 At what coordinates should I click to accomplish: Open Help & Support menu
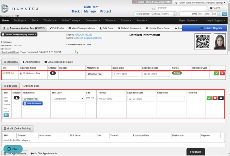[216, 21]
